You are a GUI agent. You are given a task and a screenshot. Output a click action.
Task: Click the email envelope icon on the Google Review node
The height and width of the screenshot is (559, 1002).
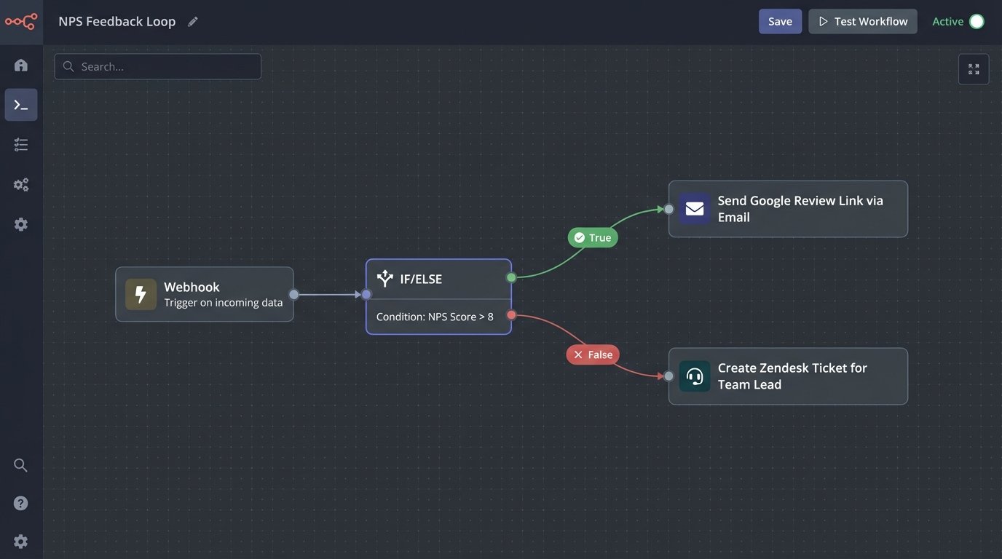(x=694, y=208)
